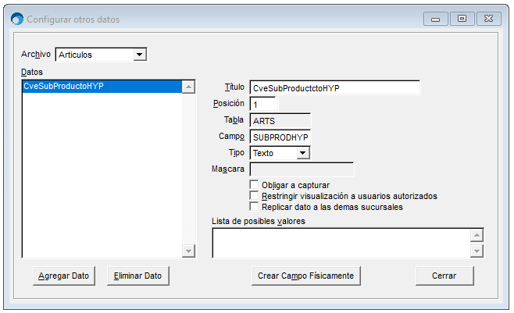Open the Archivo dropdown list

[140, 55]
